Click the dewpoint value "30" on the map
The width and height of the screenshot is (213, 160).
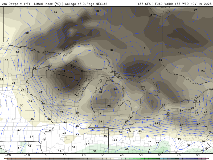77,113
